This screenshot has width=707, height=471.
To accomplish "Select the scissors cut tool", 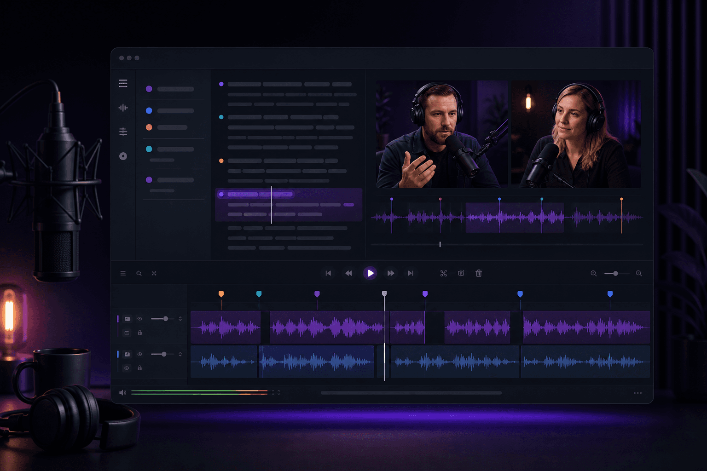I will click(x=444, y=273).
